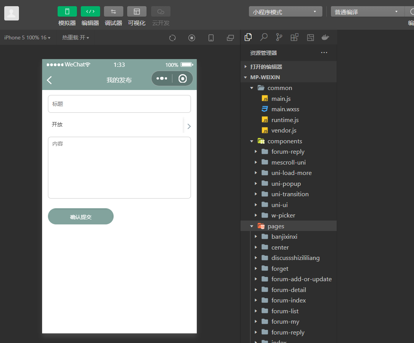Toggle the editor panel button
Screen dimensions: 414x343
90,12
